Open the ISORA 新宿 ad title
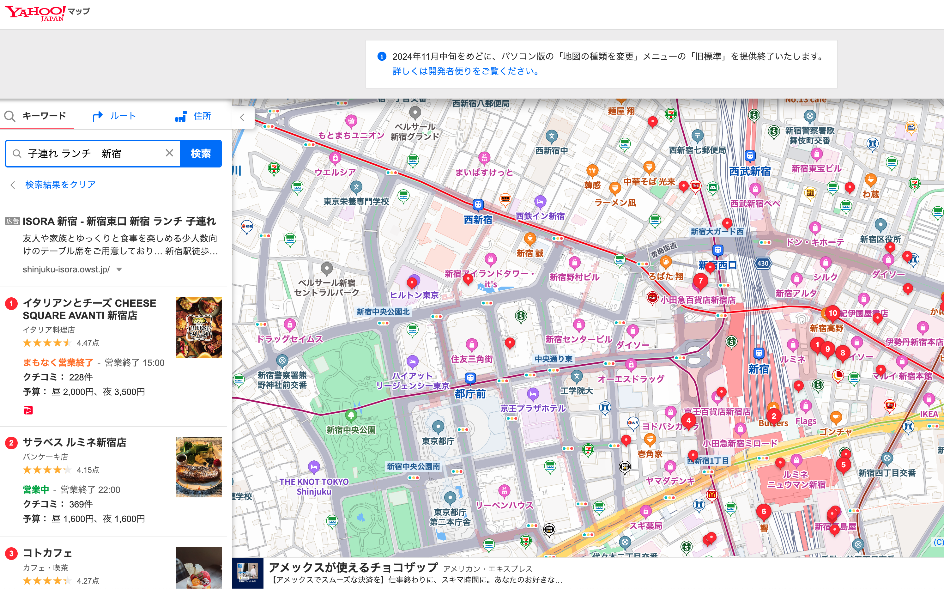This screenshot has height=589, width=944. click(119, 221)
